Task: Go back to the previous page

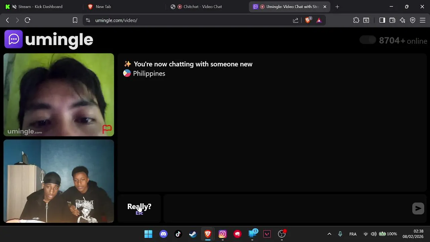Action: coord(7,20)
